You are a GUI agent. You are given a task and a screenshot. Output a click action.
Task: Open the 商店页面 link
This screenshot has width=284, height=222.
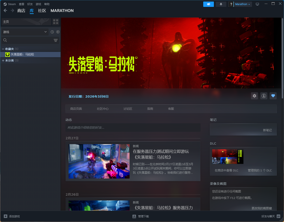point(76,109)
